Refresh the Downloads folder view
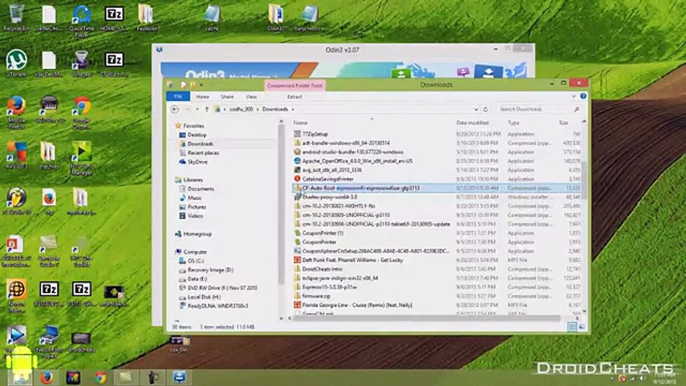Screen dimensions: 686x386 (x=486, y=109)
